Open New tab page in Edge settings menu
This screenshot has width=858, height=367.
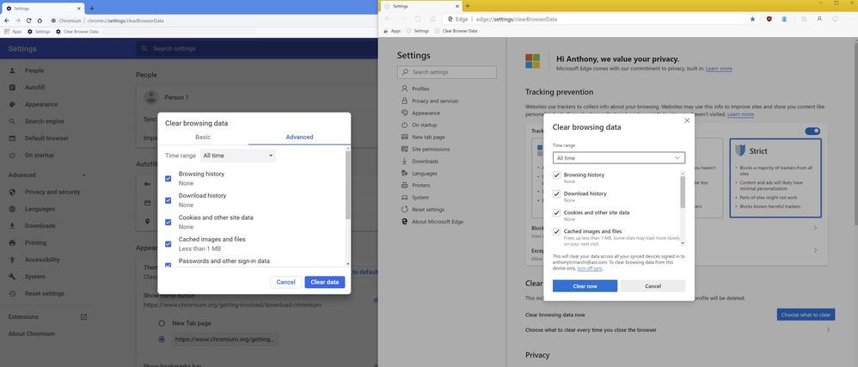pos(428,138)
